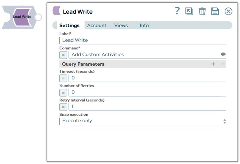Open the Command suggestion bubble icon

pos(223,54)
